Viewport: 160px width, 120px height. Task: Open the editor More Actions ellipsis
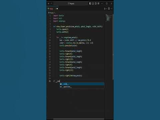point(112,9)
